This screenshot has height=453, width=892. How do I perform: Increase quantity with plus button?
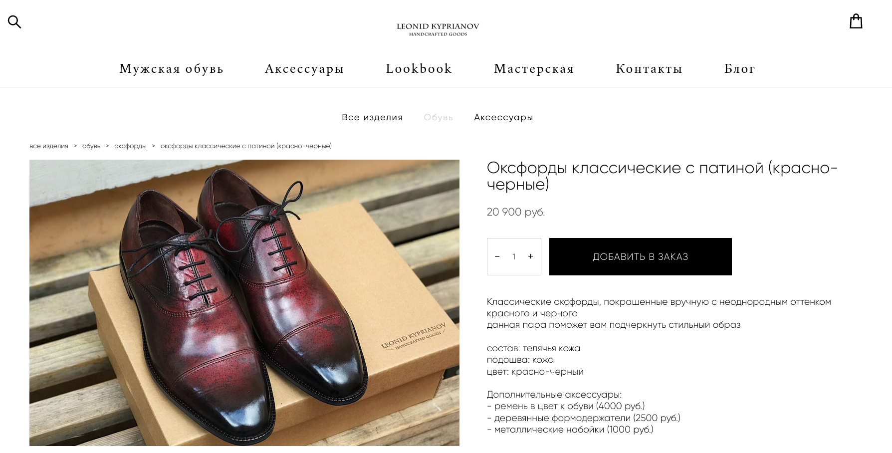pos(530,256)
